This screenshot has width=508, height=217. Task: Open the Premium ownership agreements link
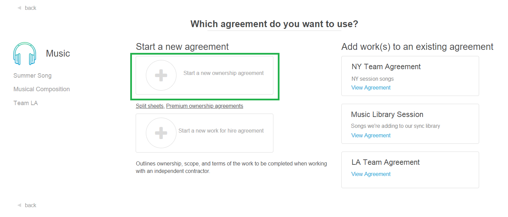point(205,106)
